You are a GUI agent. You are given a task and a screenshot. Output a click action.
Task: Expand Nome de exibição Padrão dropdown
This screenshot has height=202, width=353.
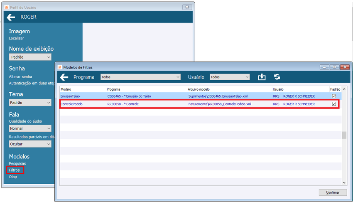(x=30, y=57)
